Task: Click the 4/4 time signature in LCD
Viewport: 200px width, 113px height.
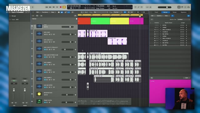Action: (x=108, y=6)
